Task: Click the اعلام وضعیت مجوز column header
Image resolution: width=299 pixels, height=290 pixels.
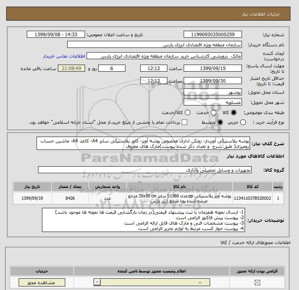Action: click(151, 271)
